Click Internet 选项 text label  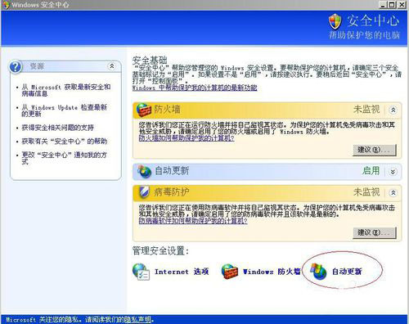(182, 272)
